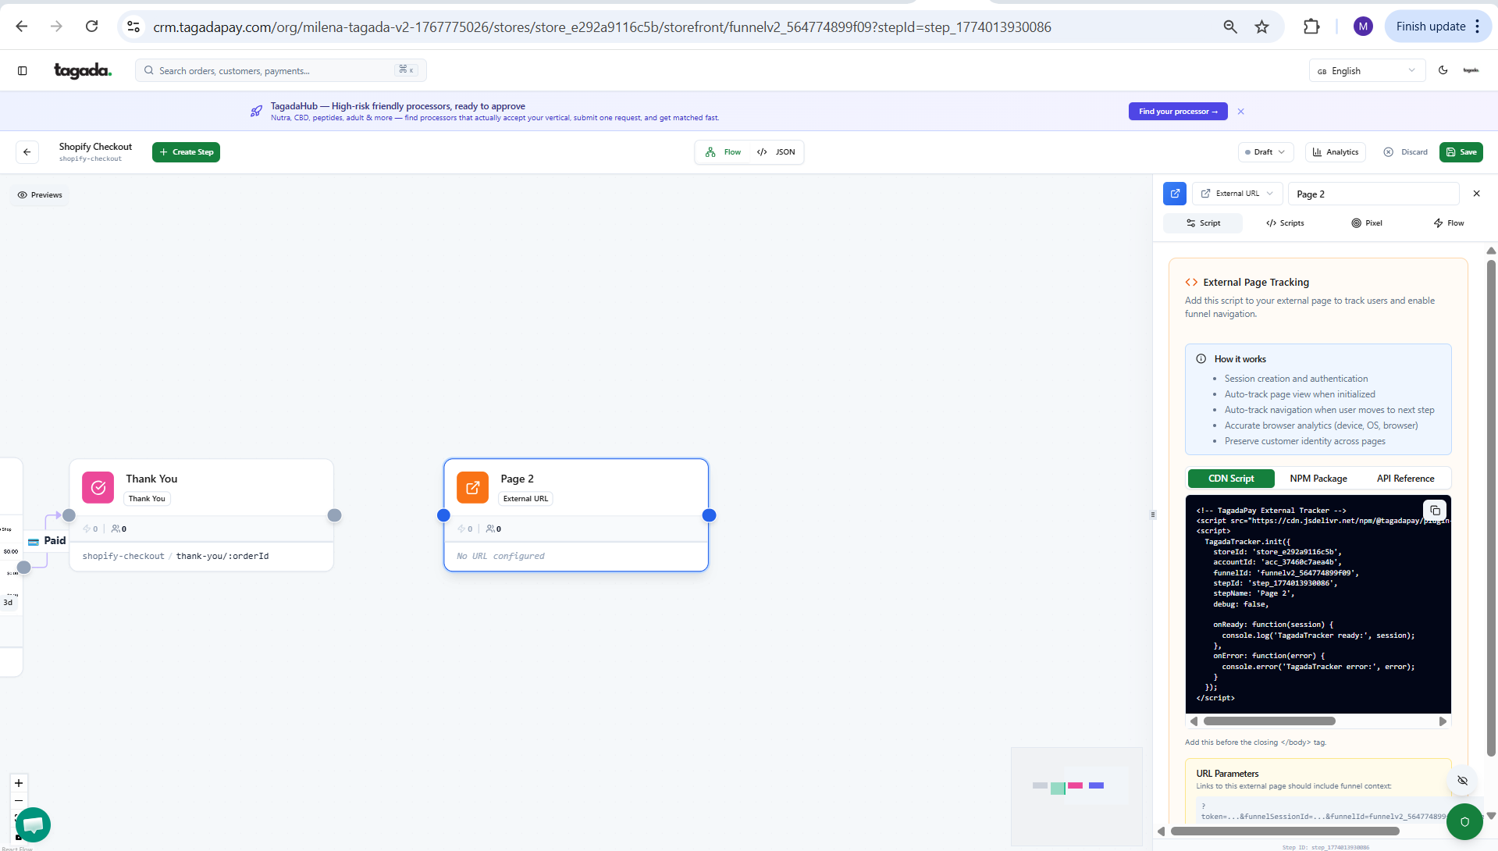This screenshot has height=851, width=1498.
Task: Zoom in on the flow canvas
Action: [x=19, y=783]
